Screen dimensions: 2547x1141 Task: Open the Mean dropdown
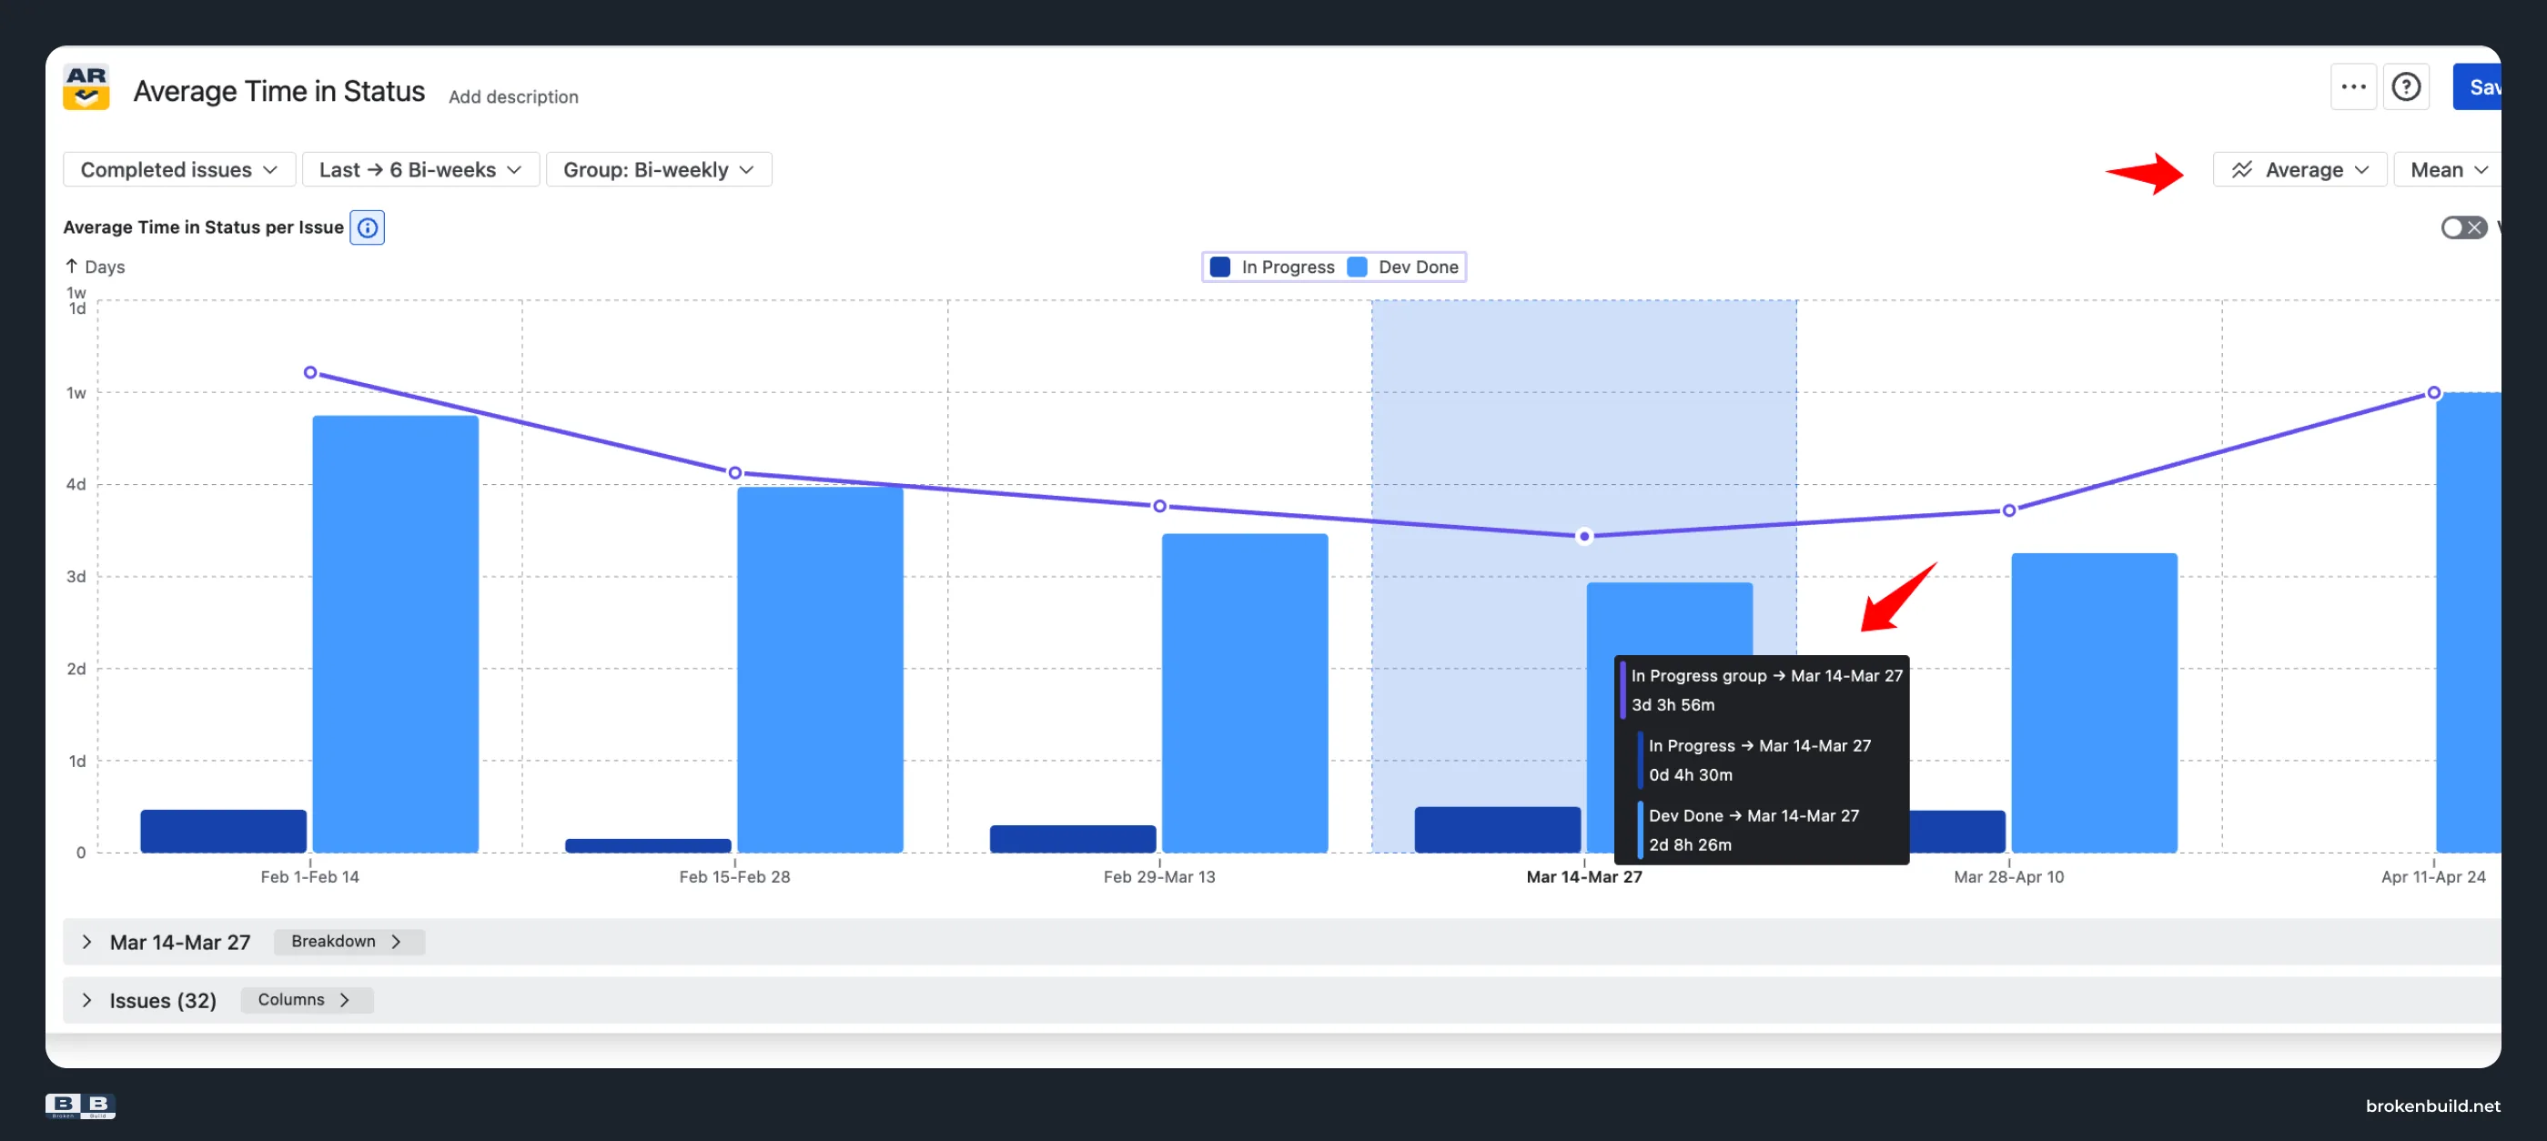click(2448, 170)
